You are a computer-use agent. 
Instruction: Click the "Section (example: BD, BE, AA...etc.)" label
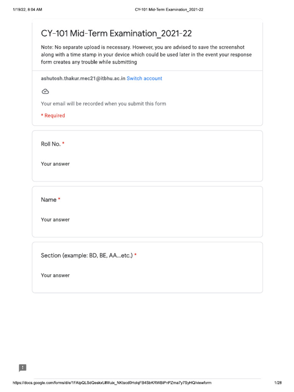pyautogui.click(x=87, y=255)
